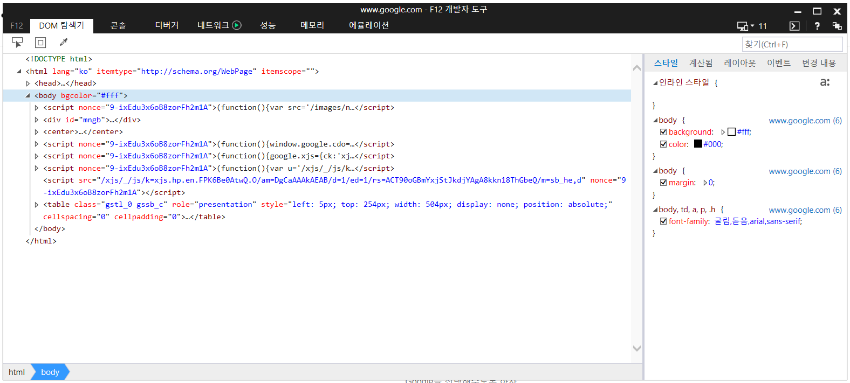Collapse the body margin style rule
Screen dimensions: 850x383
point(655,171)
